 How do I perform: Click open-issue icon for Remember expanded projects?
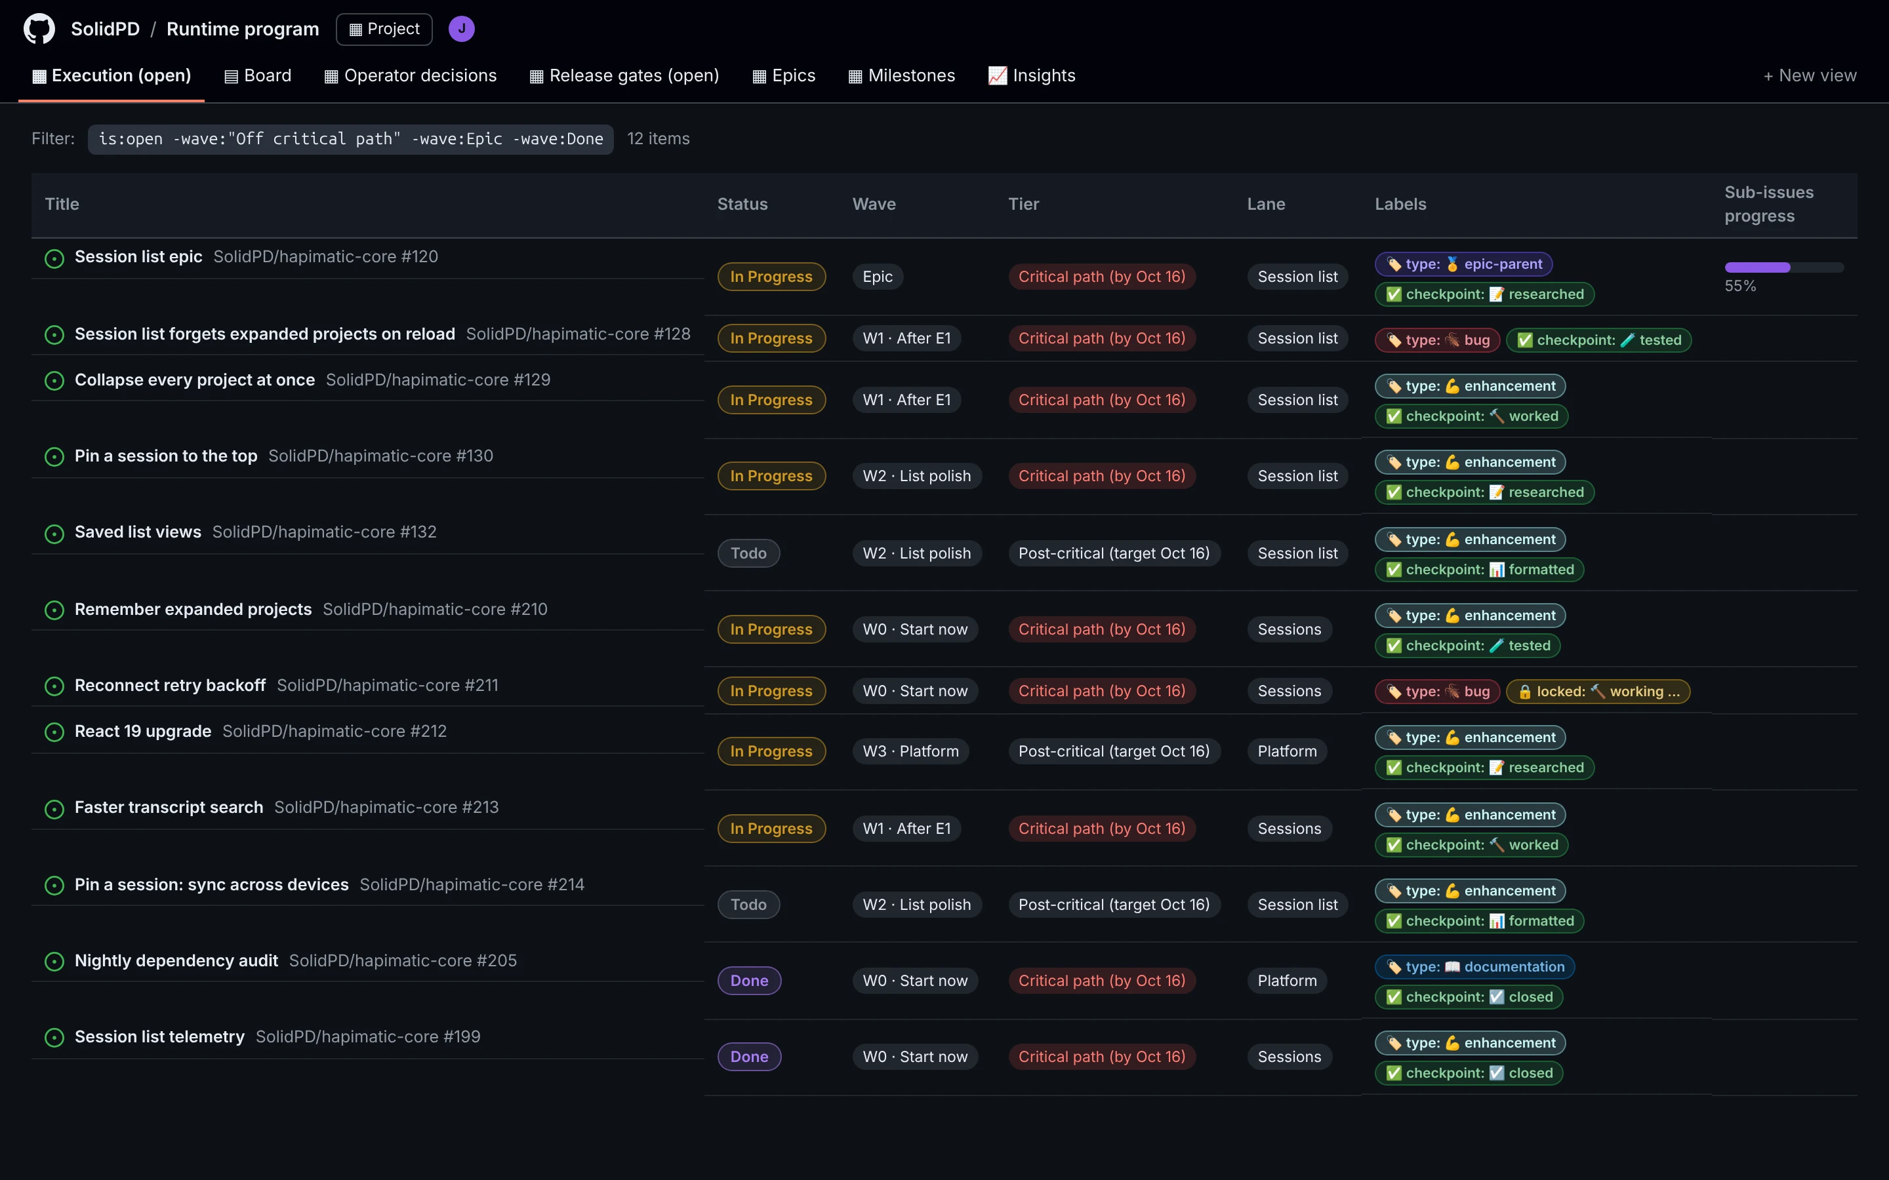click(x=54, y=610)
